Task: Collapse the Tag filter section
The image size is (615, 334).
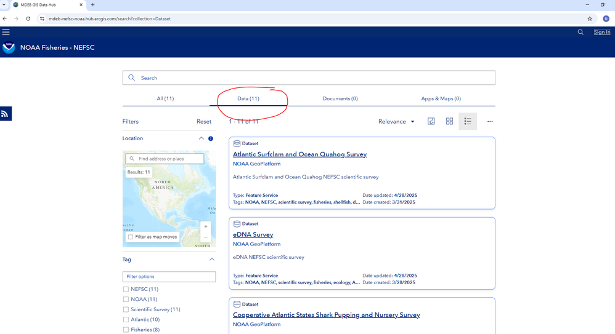Action: [212, 259]
